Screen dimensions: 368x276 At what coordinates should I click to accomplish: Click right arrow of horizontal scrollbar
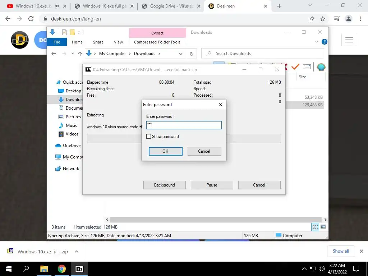[325, 220]
